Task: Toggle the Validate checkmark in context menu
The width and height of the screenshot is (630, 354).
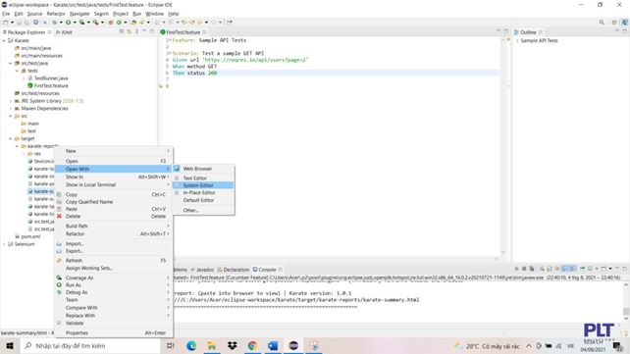Action: tap(59, 323)
